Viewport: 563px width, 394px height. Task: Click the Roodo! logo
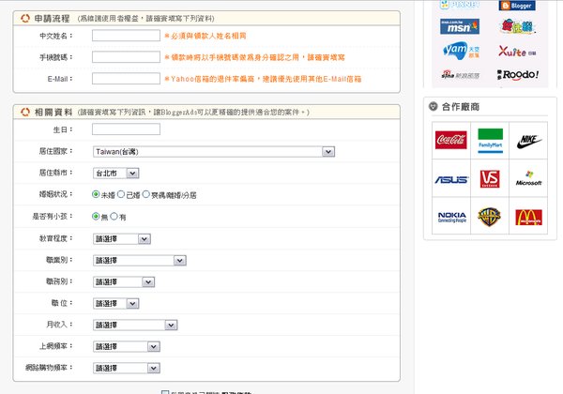518,75
